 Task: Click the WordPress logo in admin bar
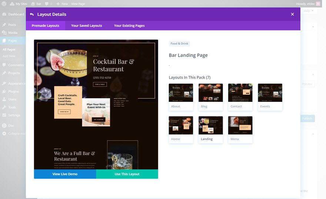click(4, 4)
